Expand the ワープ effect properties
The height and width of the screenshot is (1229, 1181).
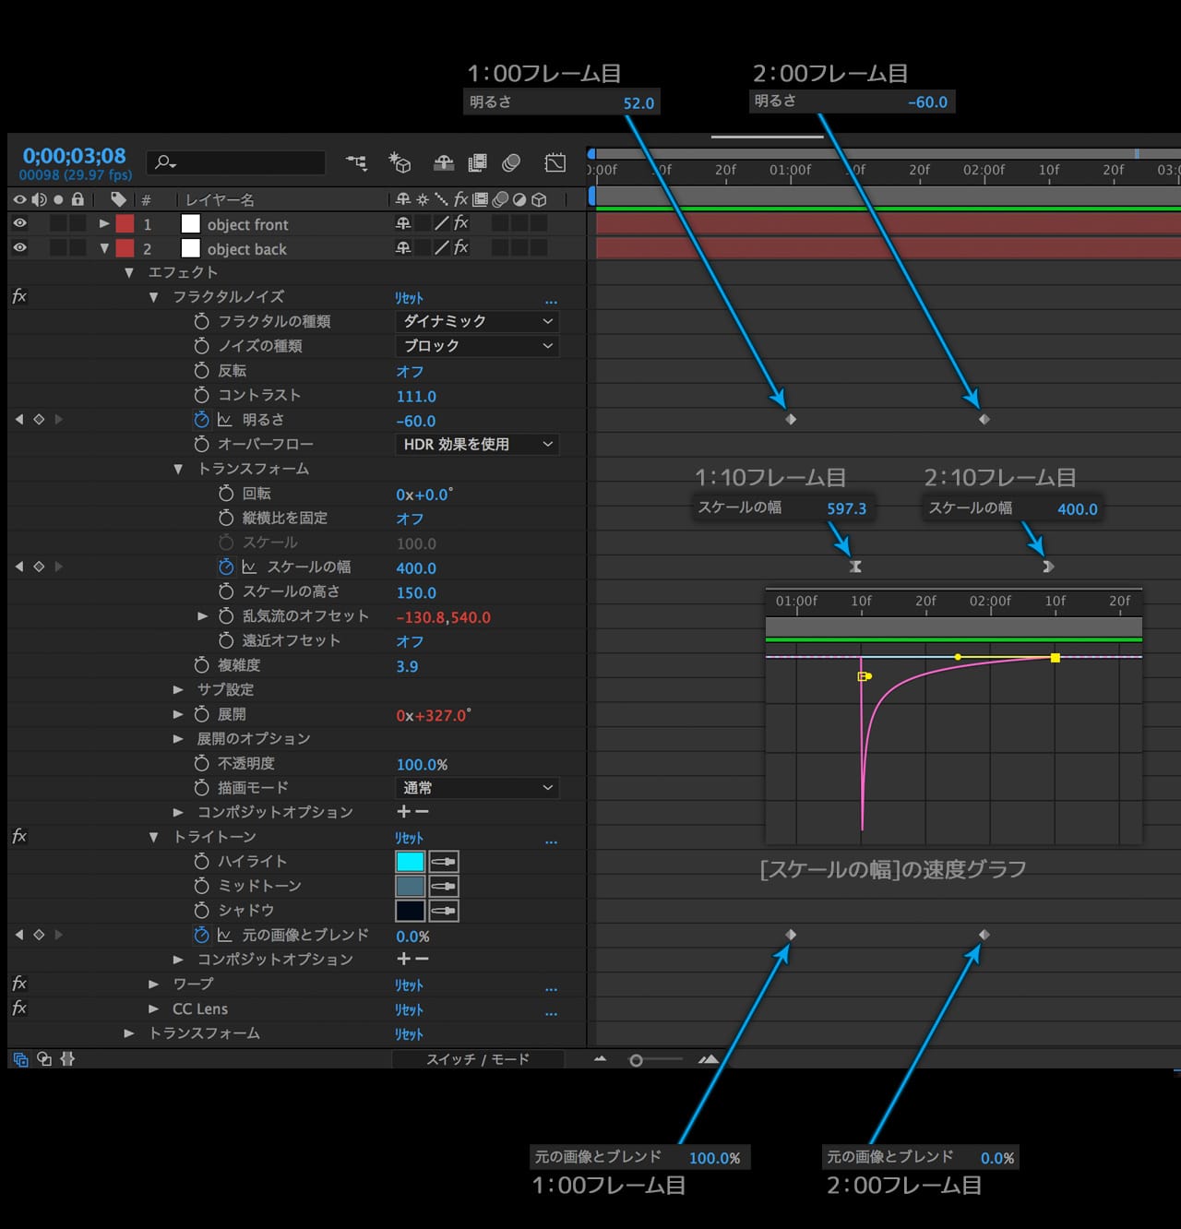(x=154, y=984)
